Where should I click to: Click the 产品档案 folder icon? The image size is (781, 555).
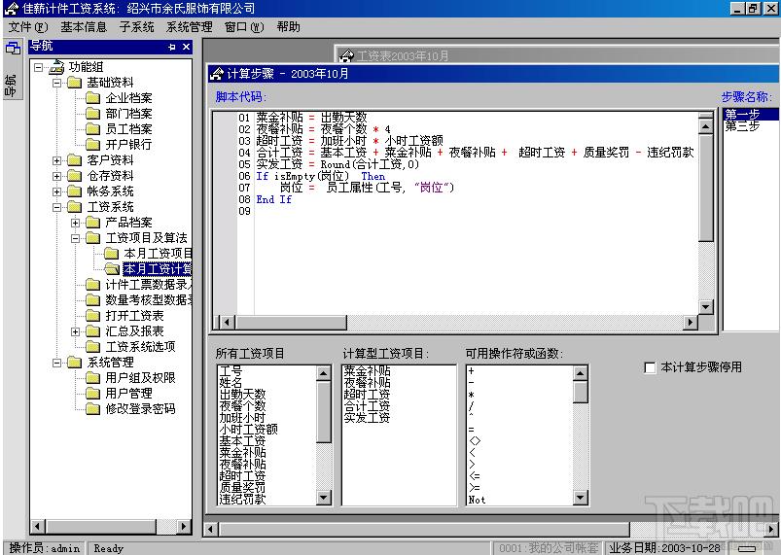tap(92, 223)
